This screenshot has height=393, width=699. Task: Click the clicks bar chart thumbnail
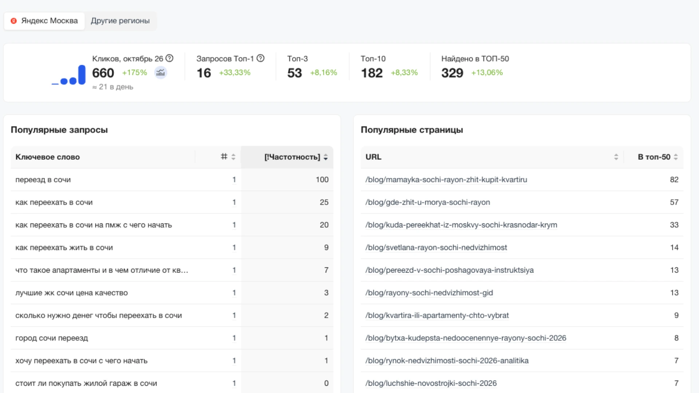[x=68, y=75]
